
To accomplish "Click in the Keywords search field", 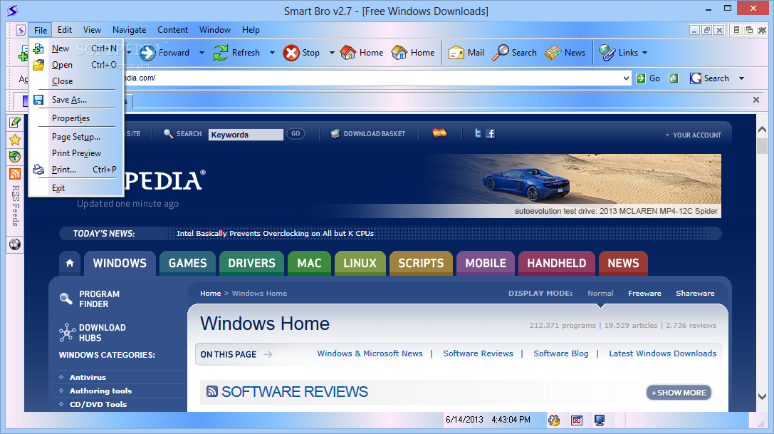I will [246, 135].
